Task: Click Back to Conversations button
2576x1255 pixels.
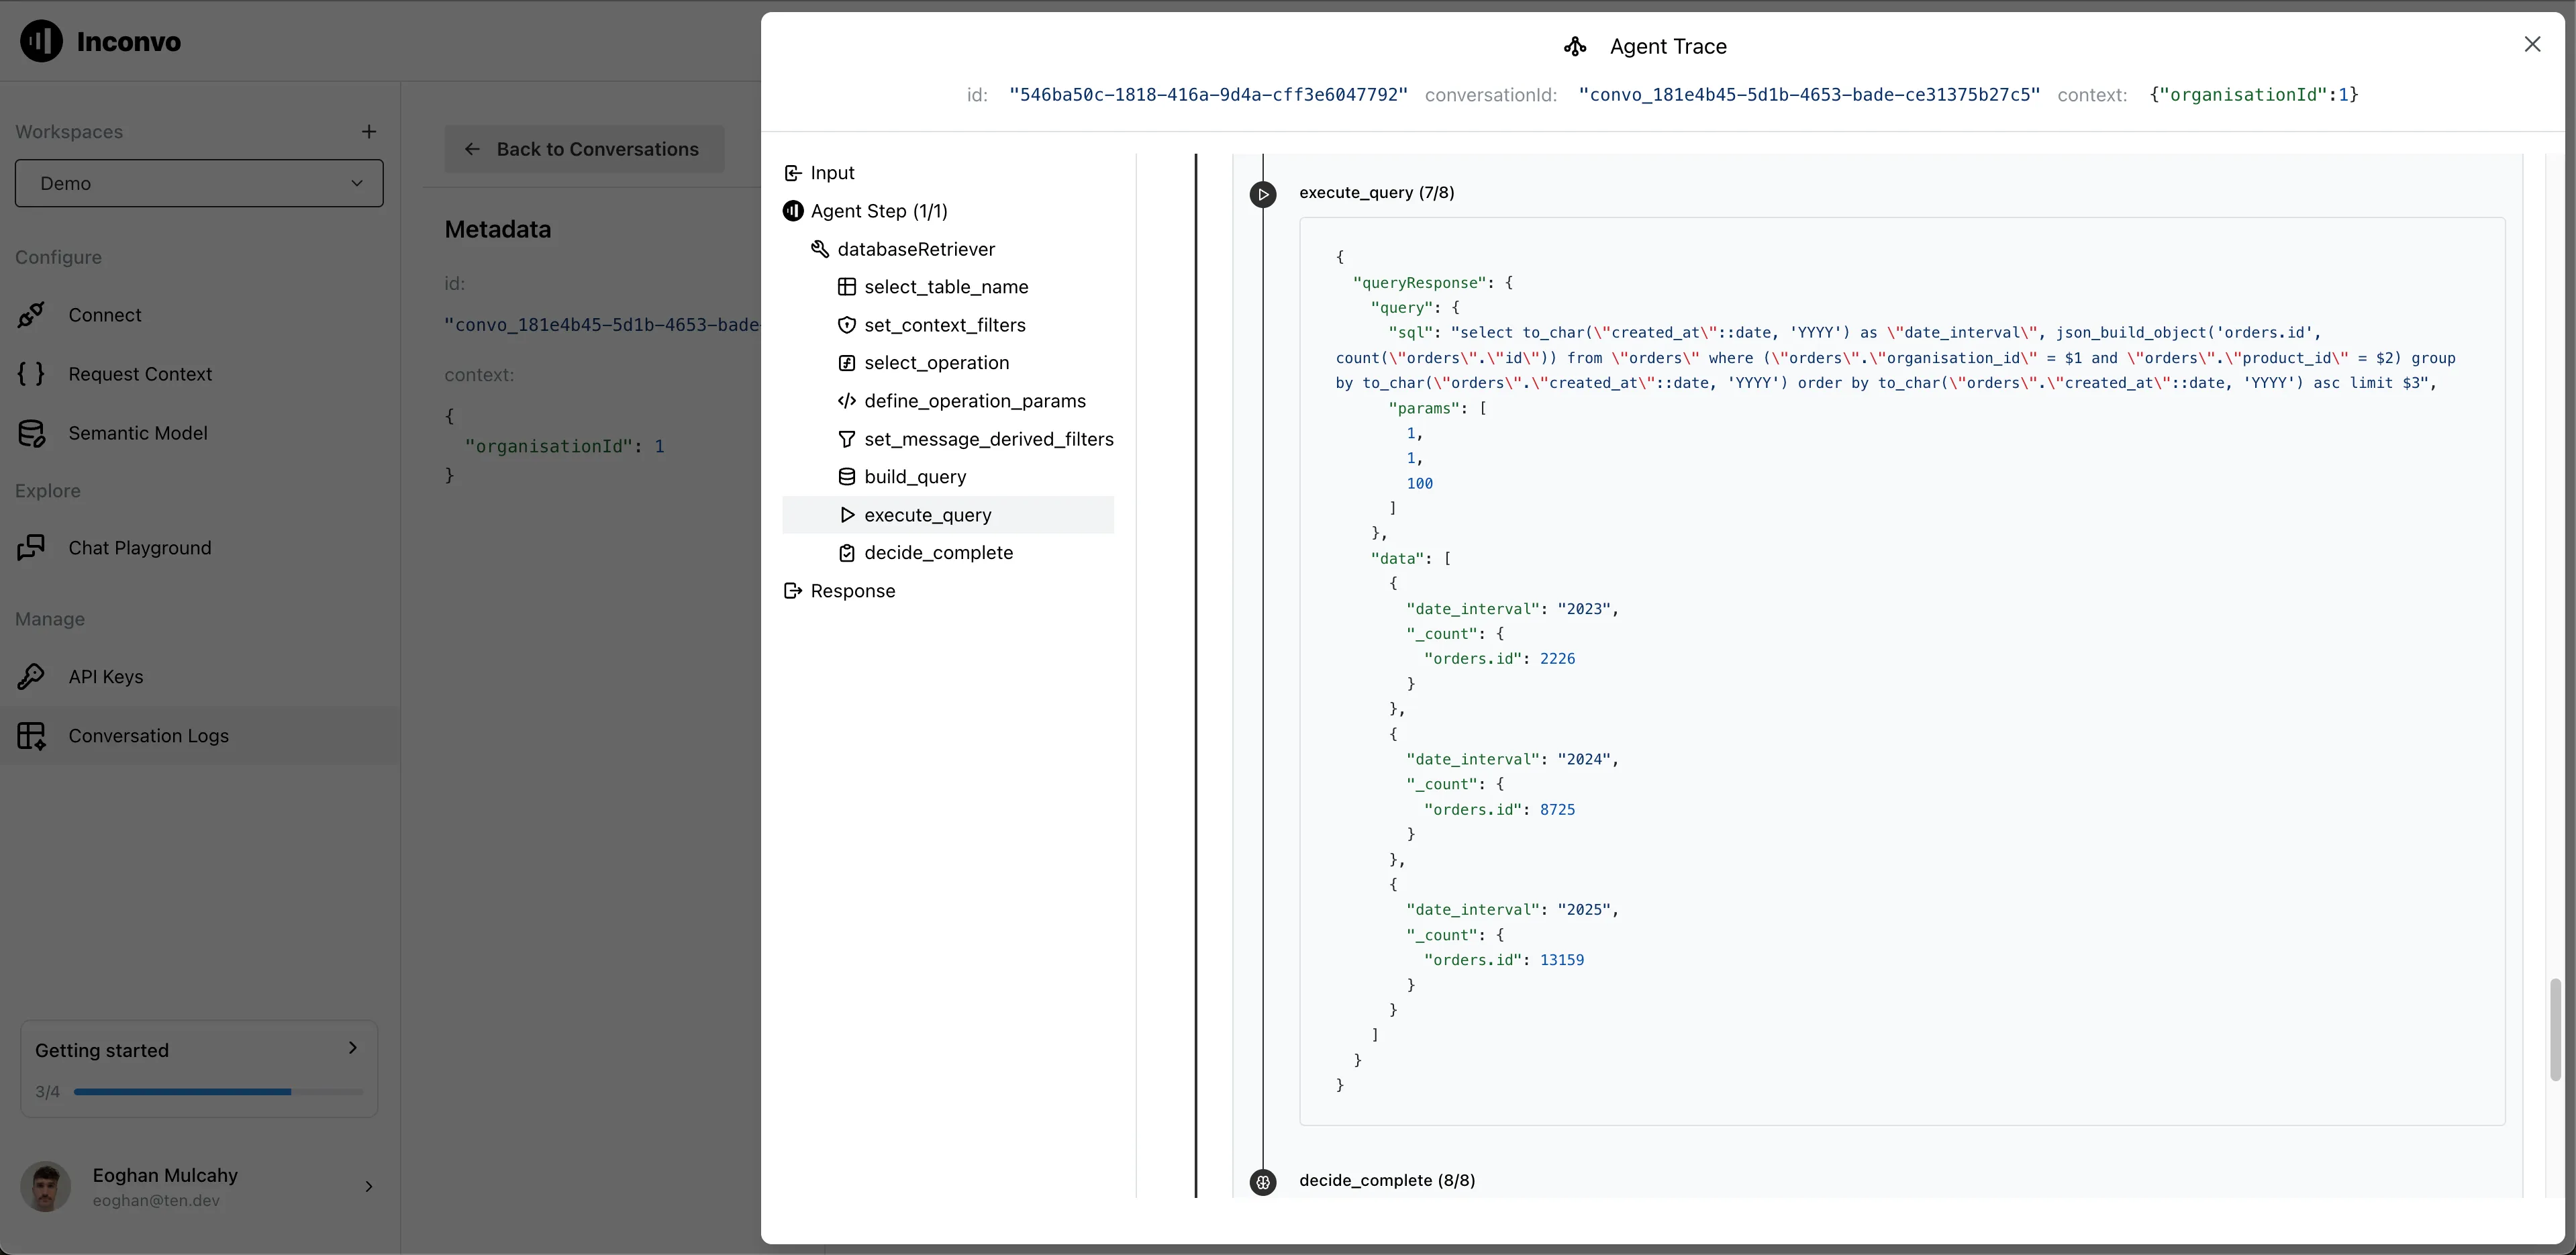Action: (x=584, y=149)
